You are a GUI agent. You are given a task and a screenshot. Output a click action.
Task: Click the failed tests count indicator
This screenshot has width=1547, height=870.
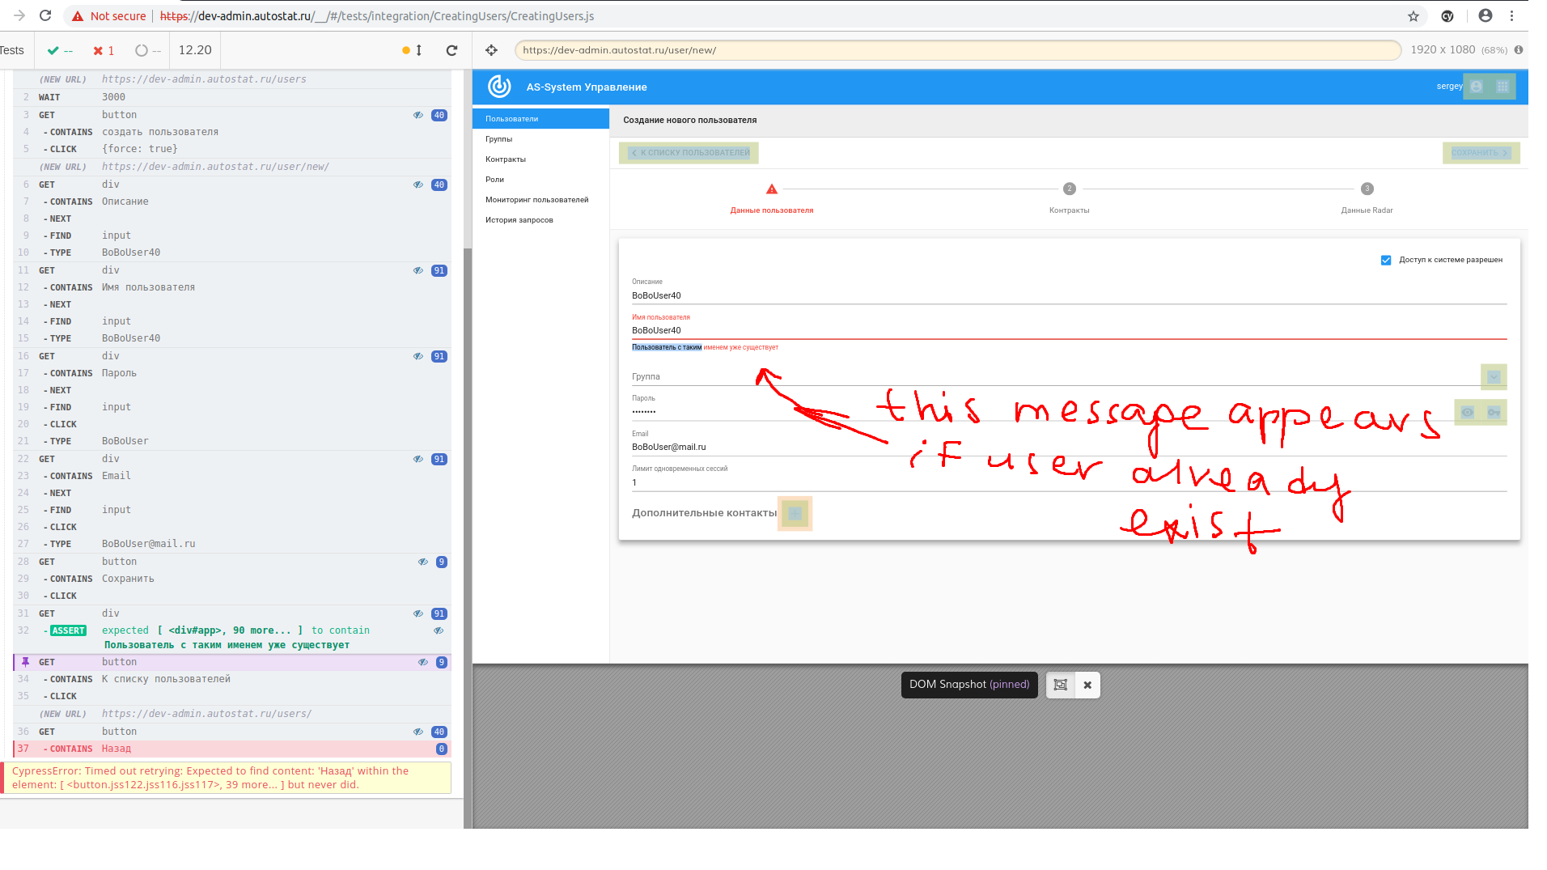point(104,50)
